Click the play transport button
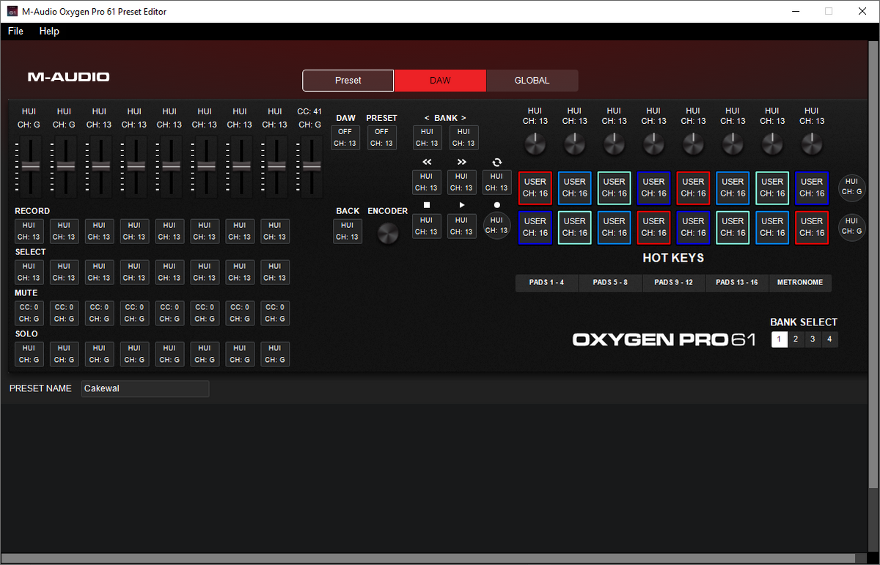The width and height of the screenshot is (880, 565). (461, 226)
